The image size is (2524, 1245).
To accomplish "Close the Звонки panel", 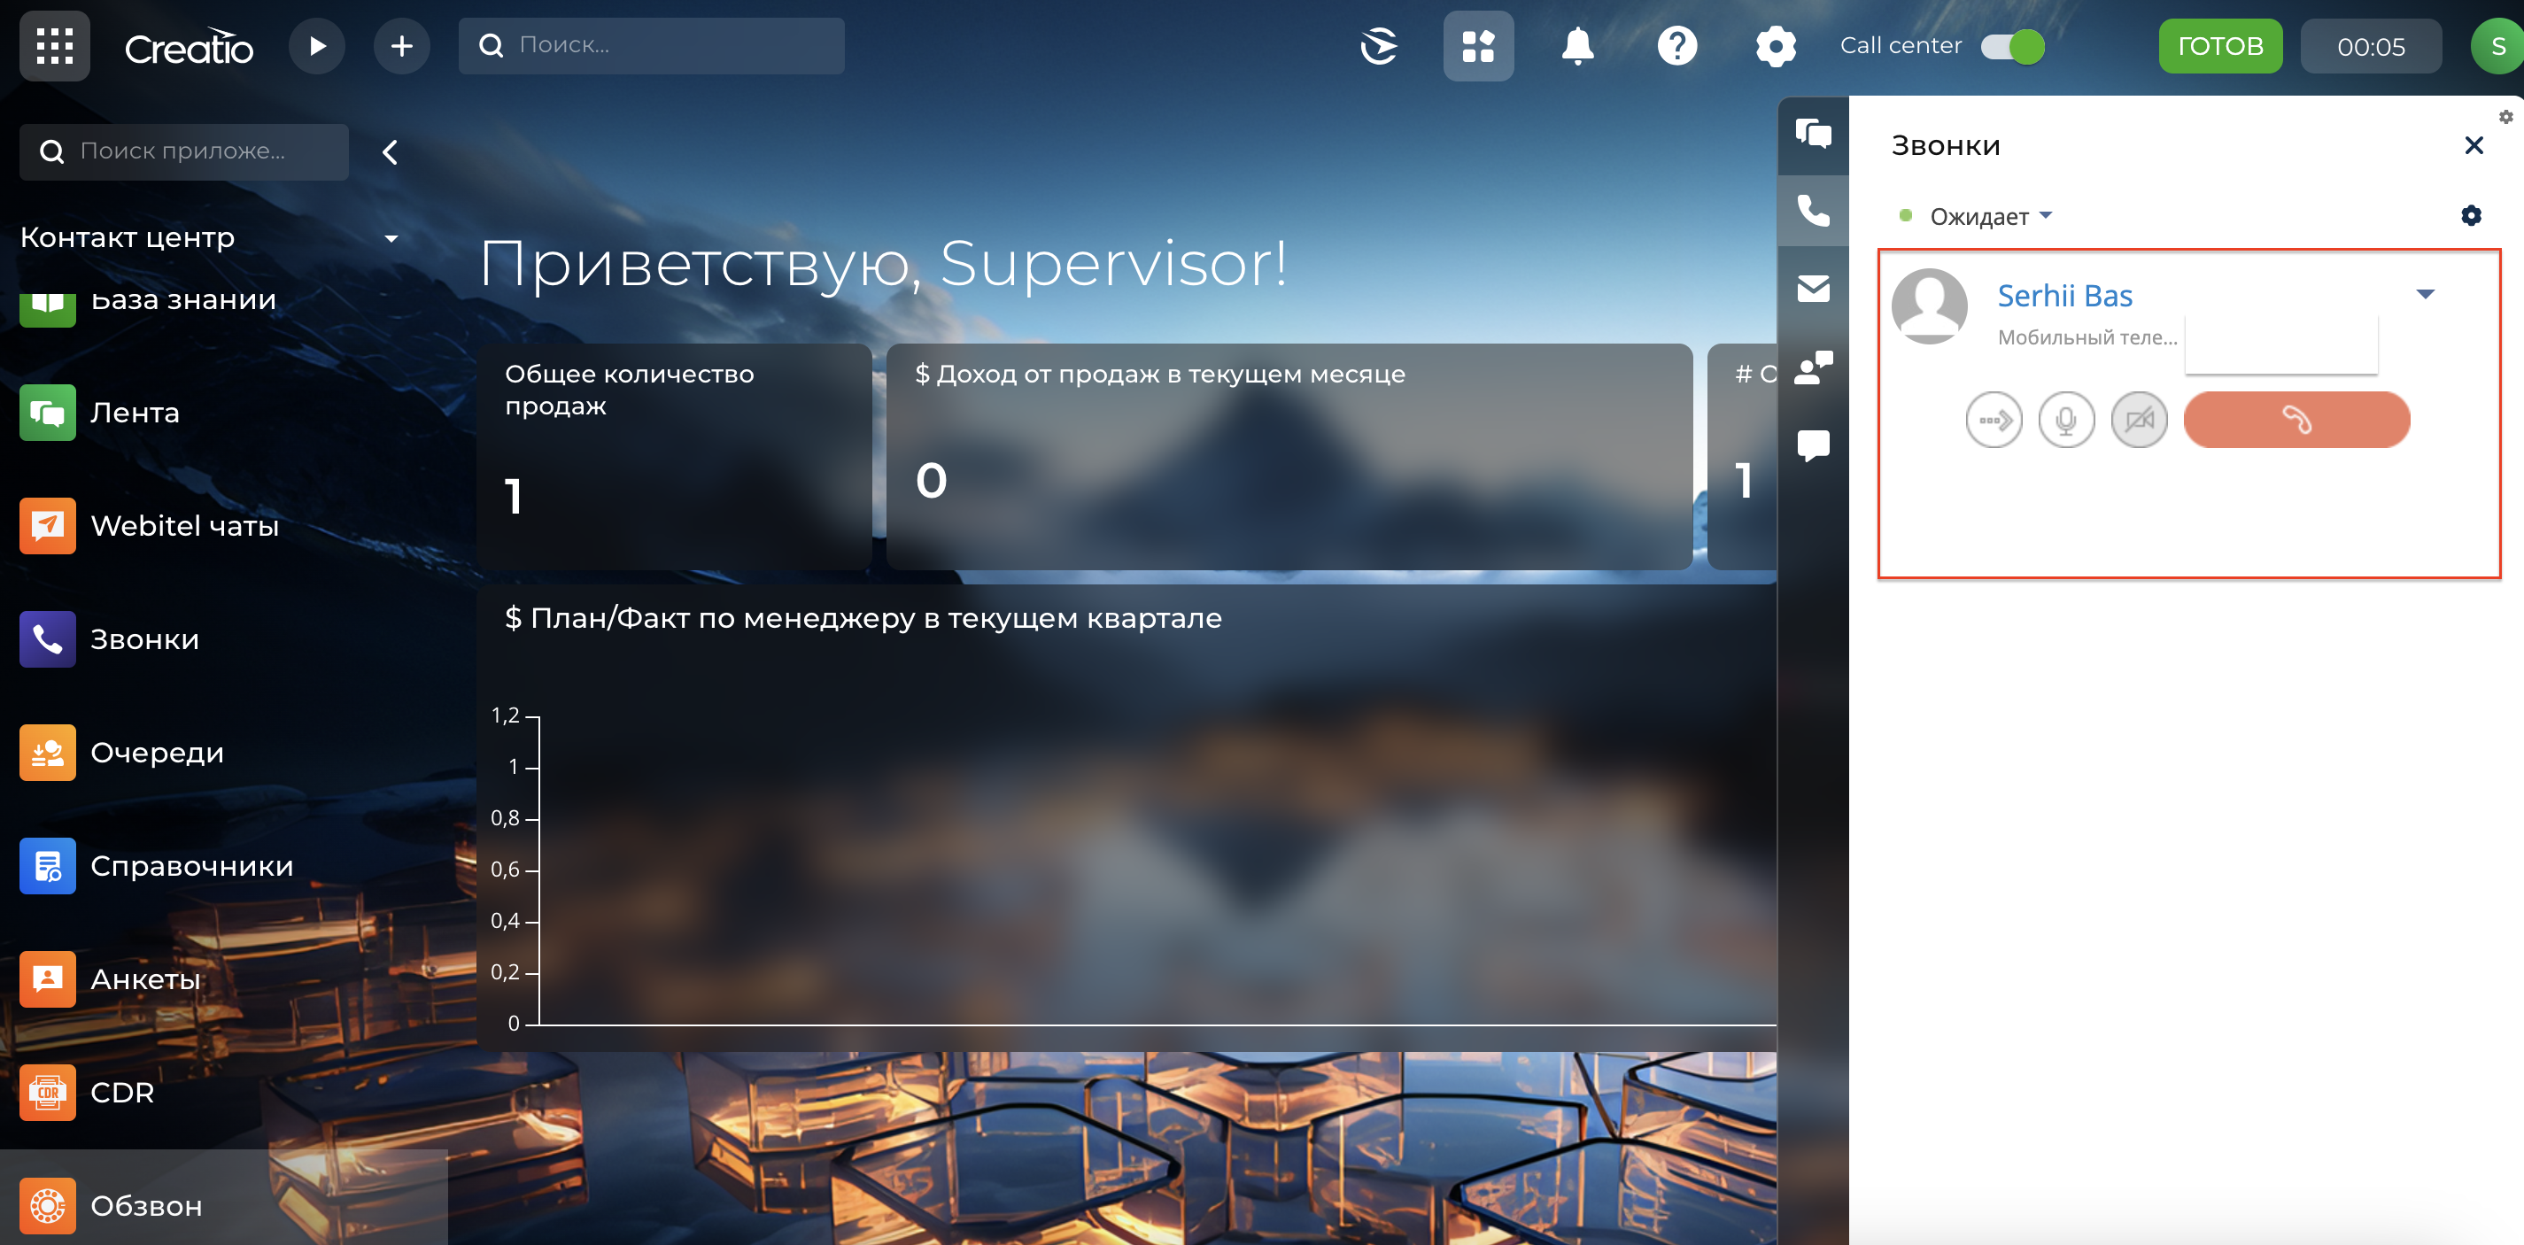I will pyautogui.click(x=2473, y=146).
